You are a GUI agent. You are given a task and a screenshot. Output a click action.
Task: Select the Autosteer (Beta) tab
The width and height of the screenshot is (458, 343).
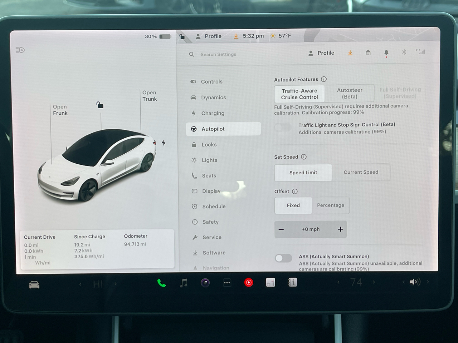350,93
